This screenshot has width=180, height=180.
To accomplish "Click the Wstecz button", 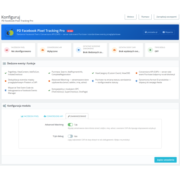I will 131,17.
